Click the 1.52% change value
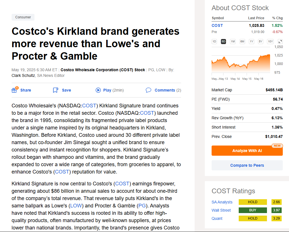 pyautogui.click(x=277, y=25)
